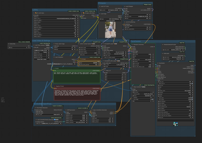This screenshot has height=143, width=202.
Task: Click the icons beside Uniform Context Options title
Action: point(93,44)
